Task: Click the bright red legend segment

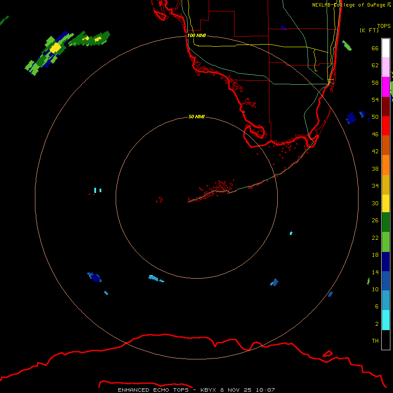Action: pos(386,126)
